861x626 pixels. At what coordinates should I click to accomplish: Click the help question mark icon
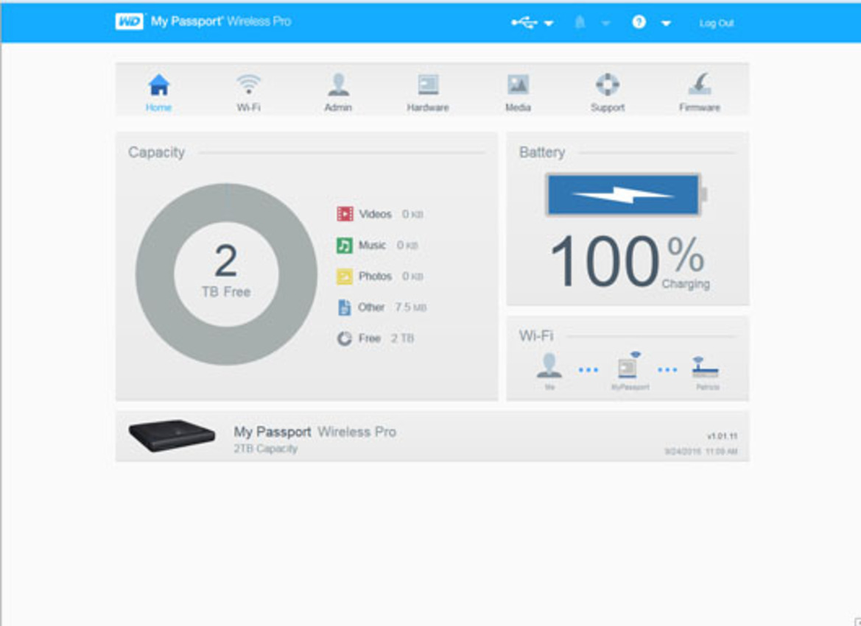639,22
